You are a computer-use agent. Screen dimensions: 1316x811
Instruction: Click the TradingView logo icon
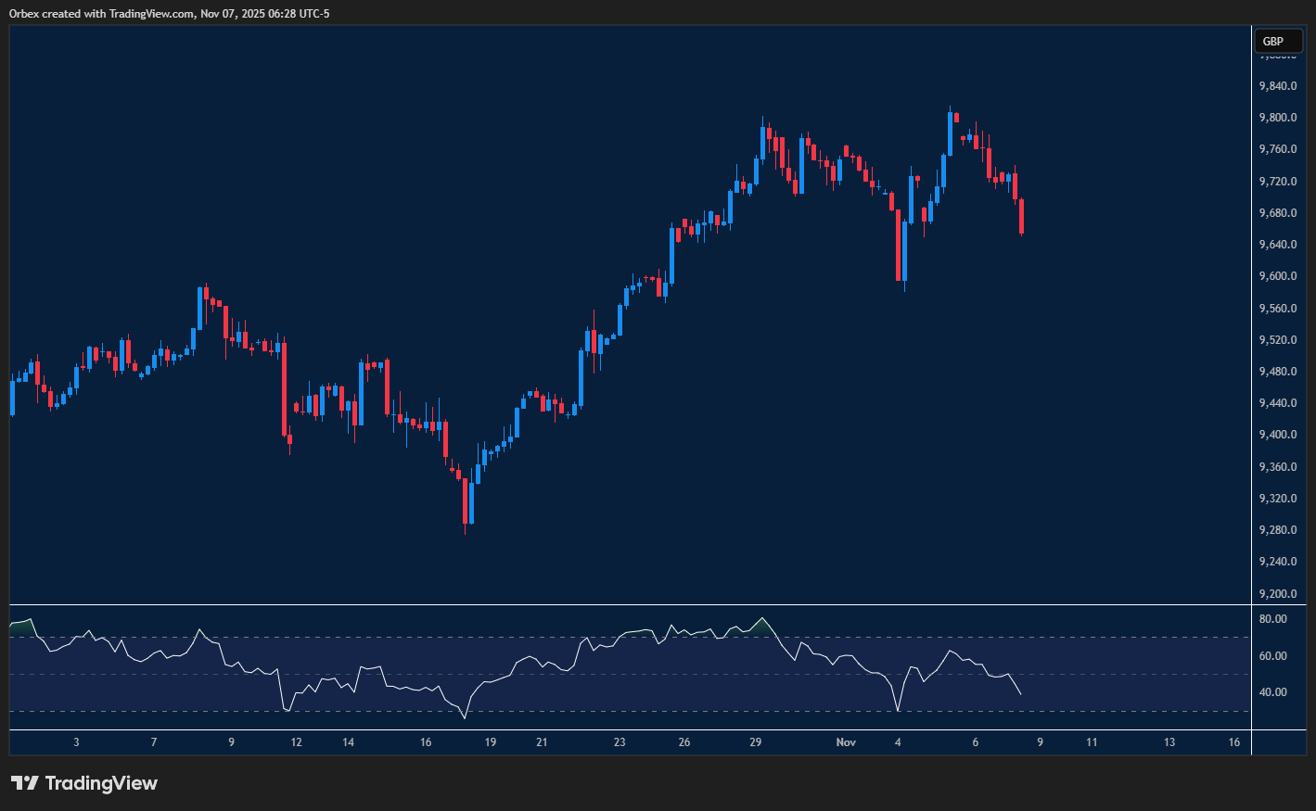pos(25,783)
